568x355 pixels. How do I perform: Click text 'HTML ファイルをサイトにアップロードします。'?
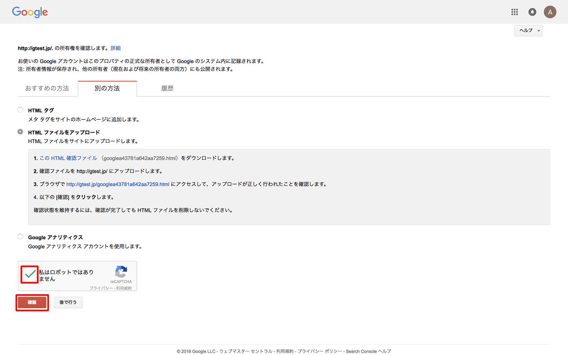coord(83,141)
